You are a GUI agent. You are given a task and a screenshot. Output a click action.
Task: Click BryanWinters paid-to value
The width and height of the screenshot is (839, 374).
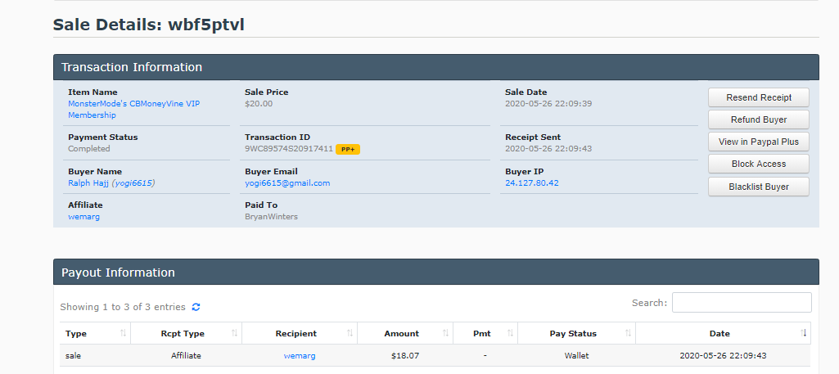point(271,217)
